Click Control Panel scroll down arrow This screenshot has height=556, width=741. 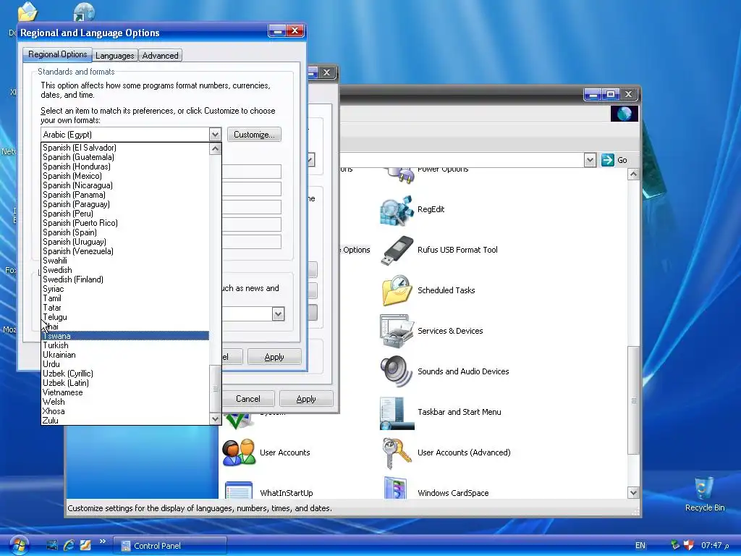[x=633, y=493]
